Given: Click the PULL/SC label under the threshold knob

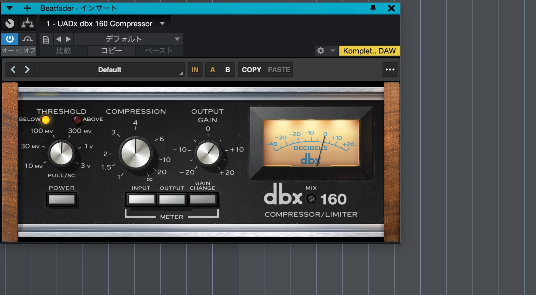Looking at the screenshot, I should tap(61, 175).
